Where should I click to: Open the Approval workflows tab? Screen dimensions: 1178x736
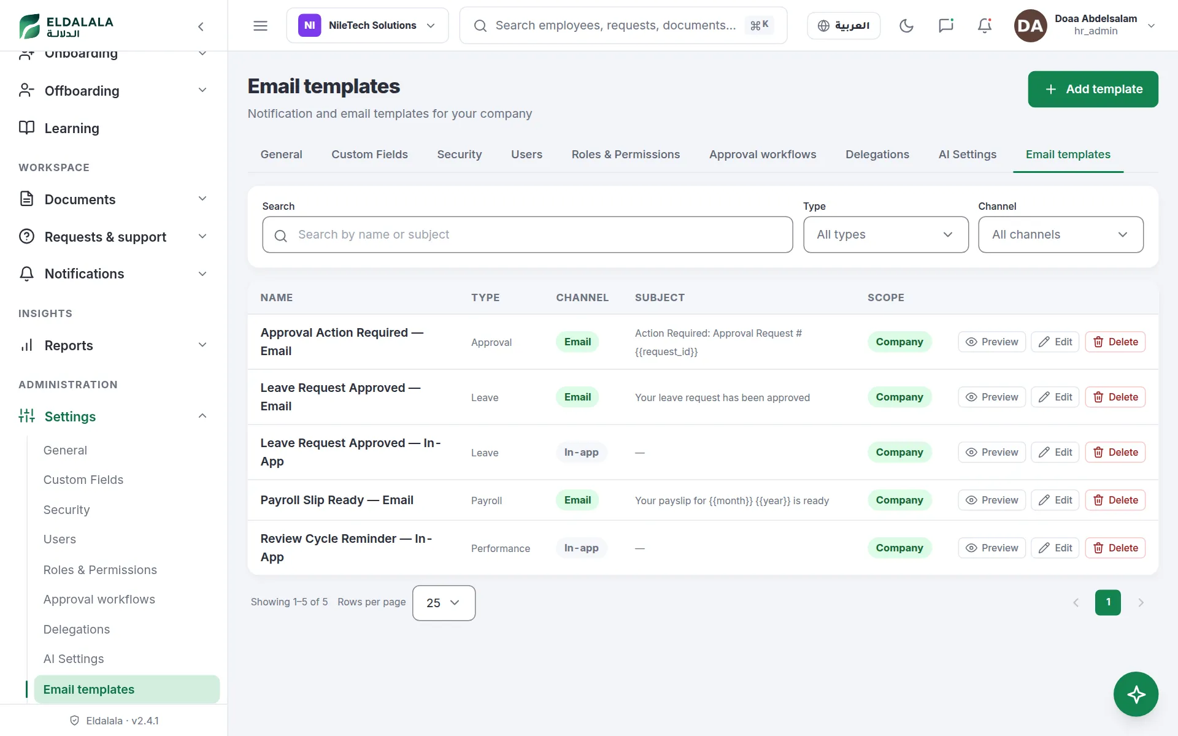763,155
